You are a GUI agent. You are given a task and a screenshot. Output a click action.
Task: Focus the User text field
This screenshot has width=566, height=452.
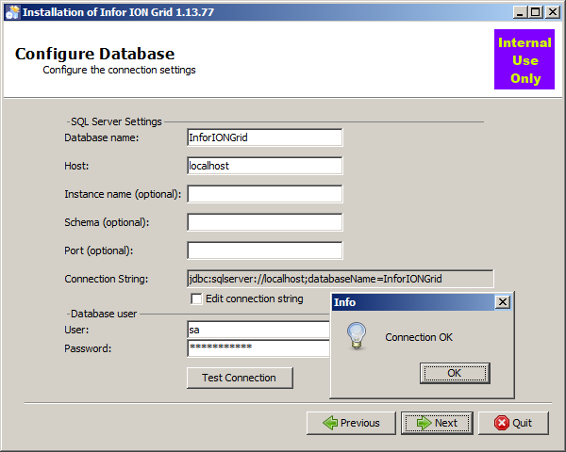tap(258, 330)
